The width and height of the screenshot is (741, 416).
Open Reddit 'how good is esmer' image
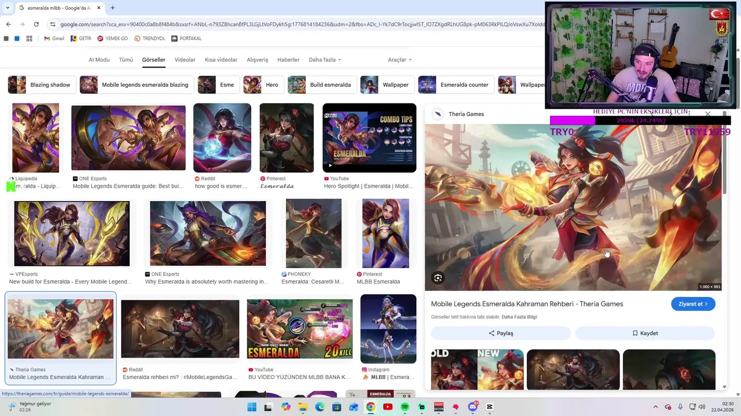tap(222, 138)
